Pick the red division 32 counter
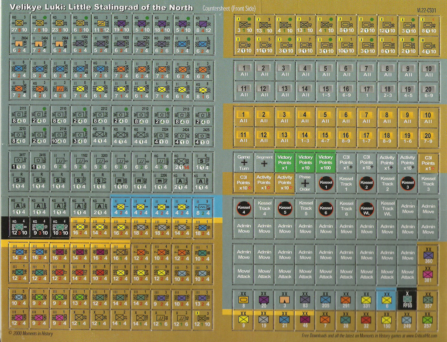 (366, 320)
